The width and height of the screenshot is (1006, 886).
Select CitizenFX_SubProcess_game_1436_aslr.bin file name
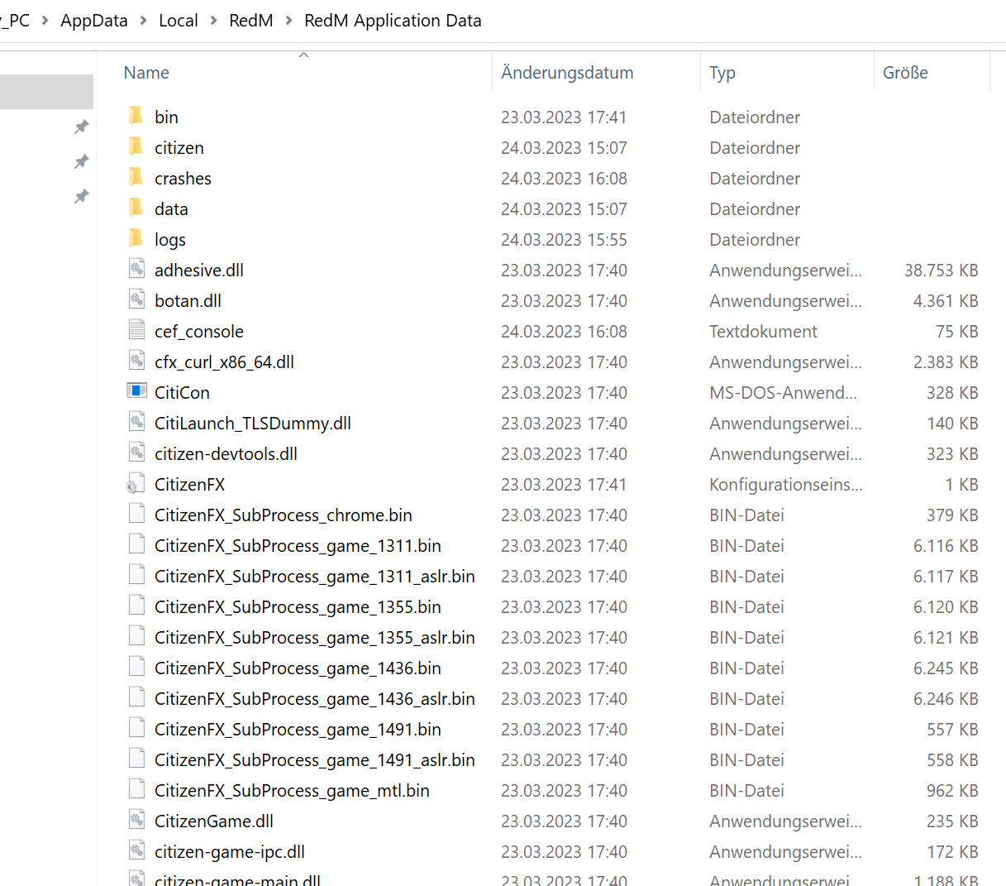pos(315,698)
